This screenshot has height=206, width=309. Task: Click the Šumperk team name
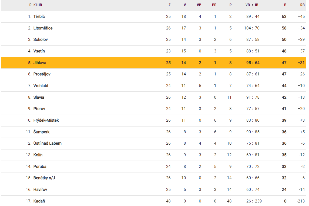(42, 132)
